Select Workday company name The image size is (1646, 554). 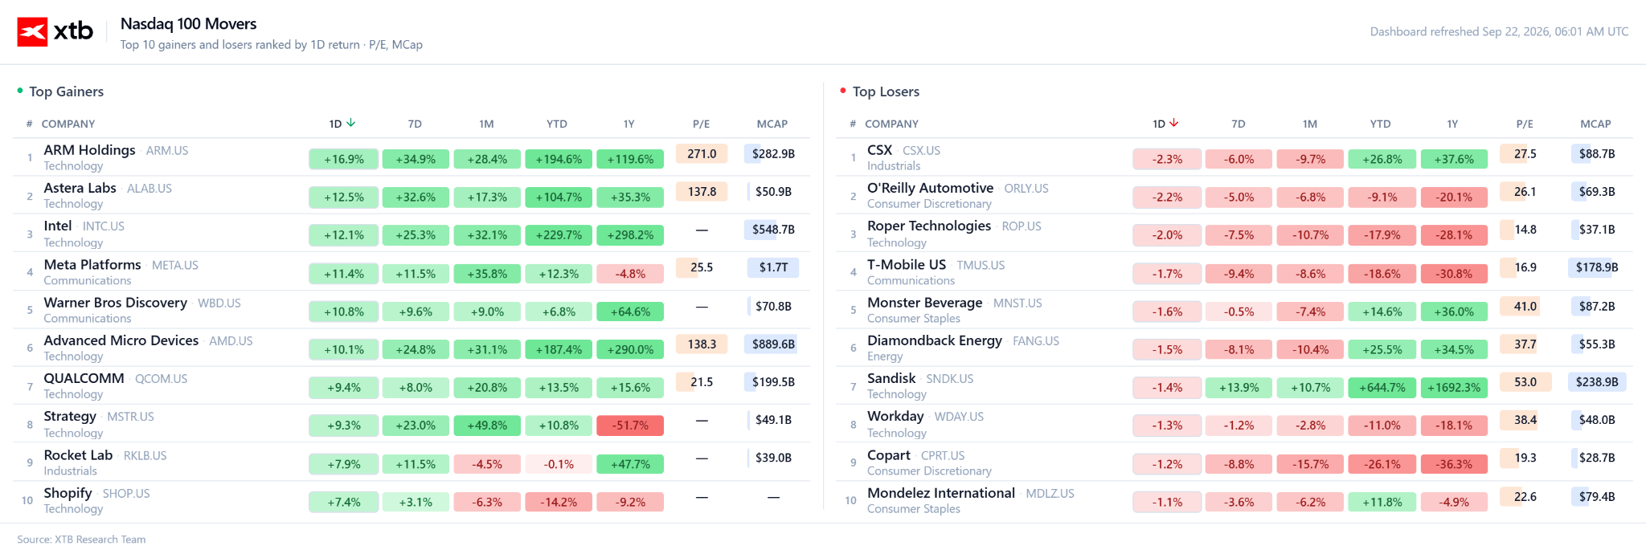(895, 416)
